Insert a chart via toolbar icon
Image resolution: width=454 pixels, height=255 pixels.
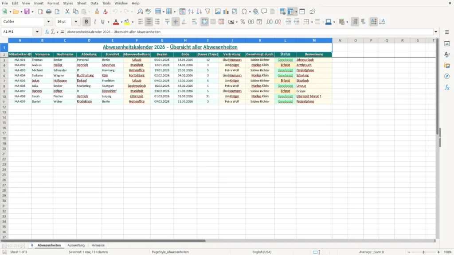tap(226, 12)
